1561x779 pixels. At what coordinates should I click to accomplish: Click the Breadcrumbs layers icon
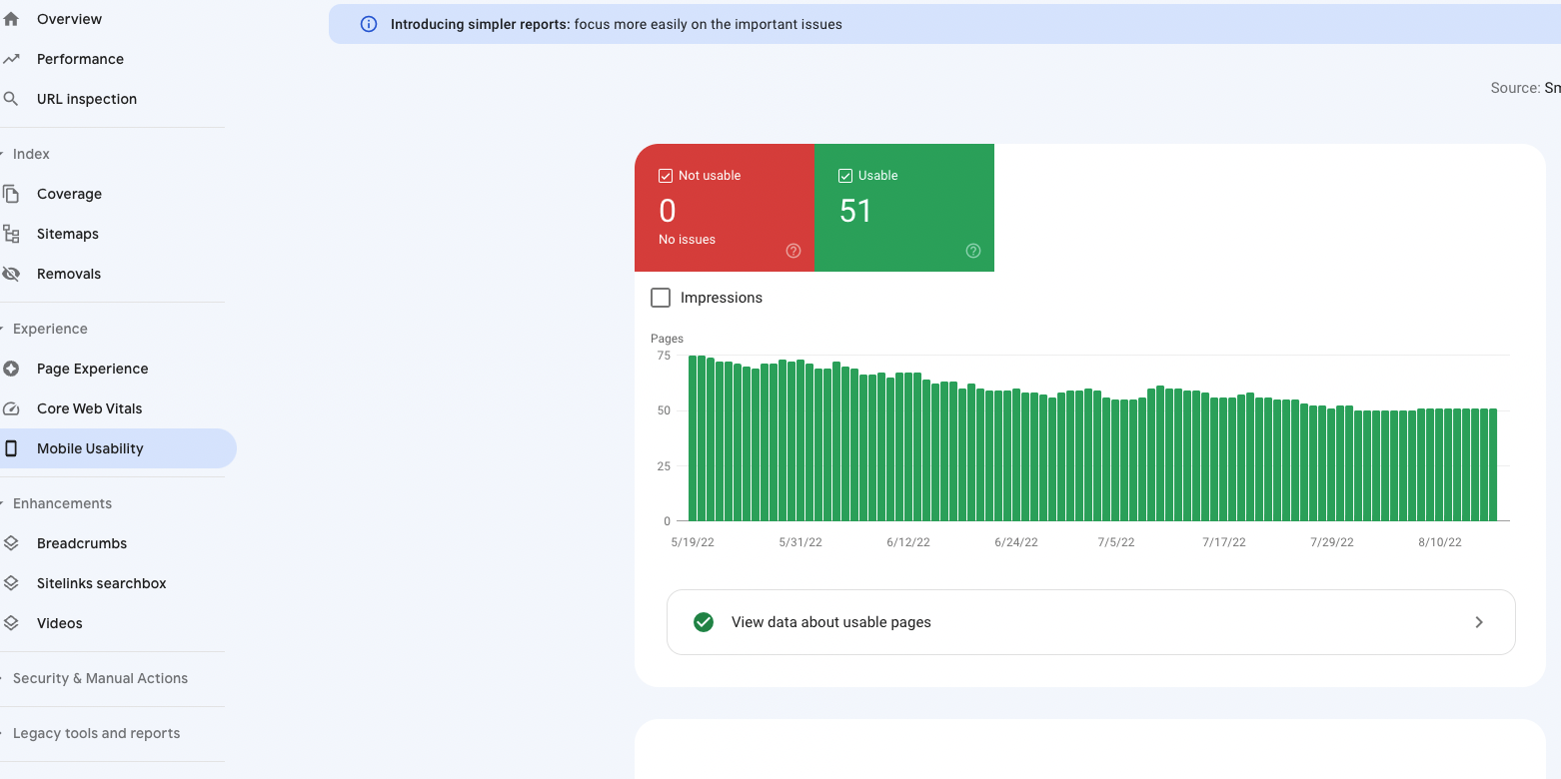11,543
